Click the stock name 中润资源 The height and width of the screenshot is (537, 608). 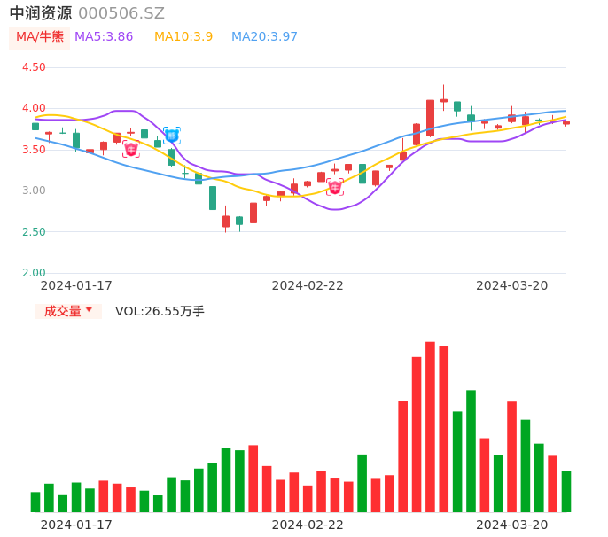tap(41, 13)
